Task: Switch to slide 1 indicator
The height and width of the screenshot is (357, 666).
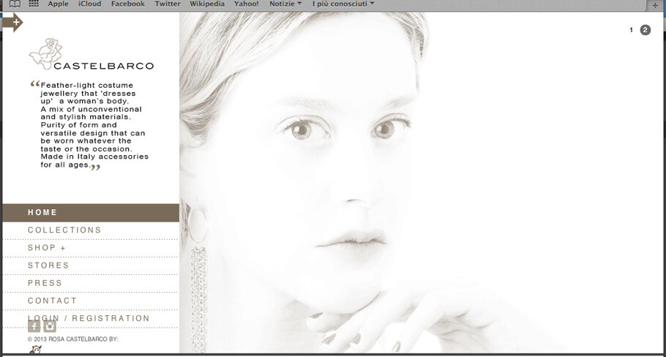Action: tap(631, 30)
